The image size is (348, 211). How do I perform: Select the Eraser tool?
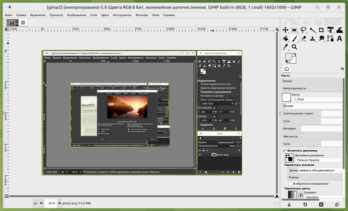304,38
